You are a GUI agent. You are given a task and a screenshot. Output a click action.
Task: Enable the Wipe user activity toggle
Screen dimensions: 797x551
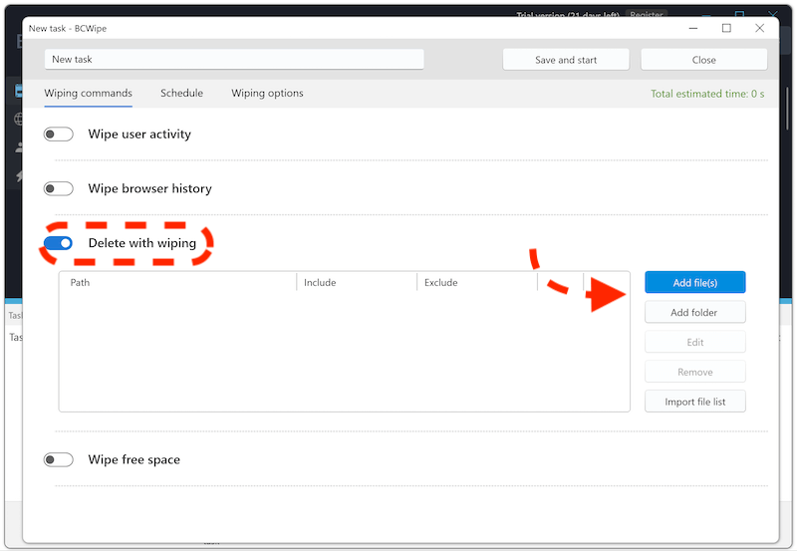pyautogui.click(x=59, y=135)
